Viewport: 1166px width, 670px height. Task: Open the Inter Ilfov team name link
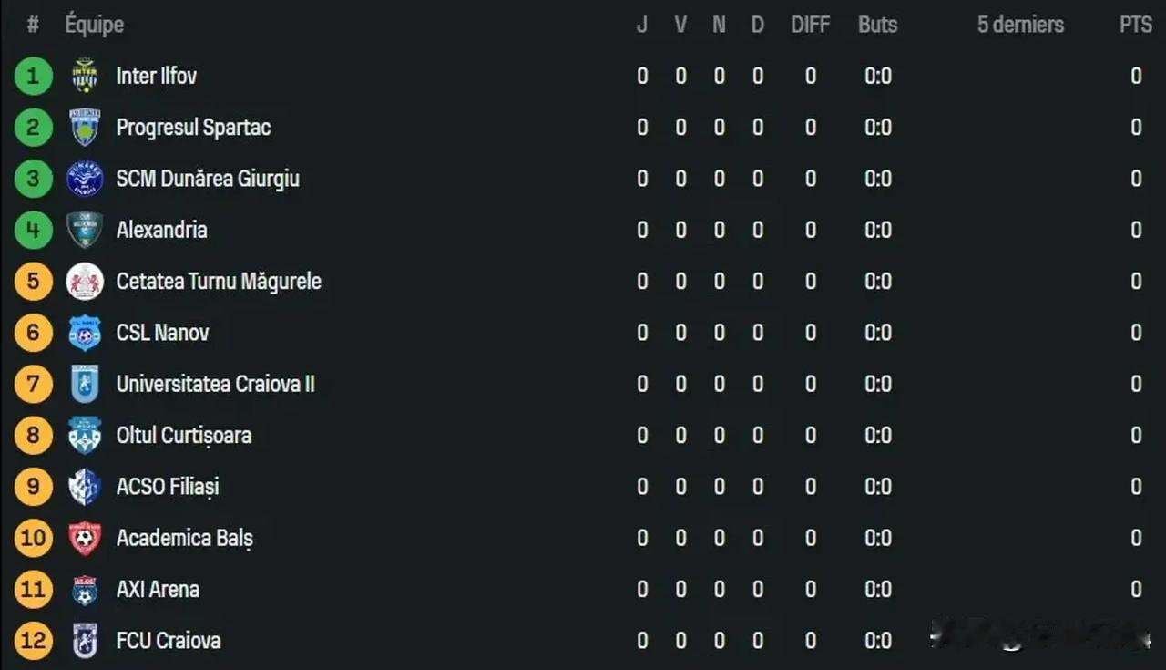(x=157, y=76)
